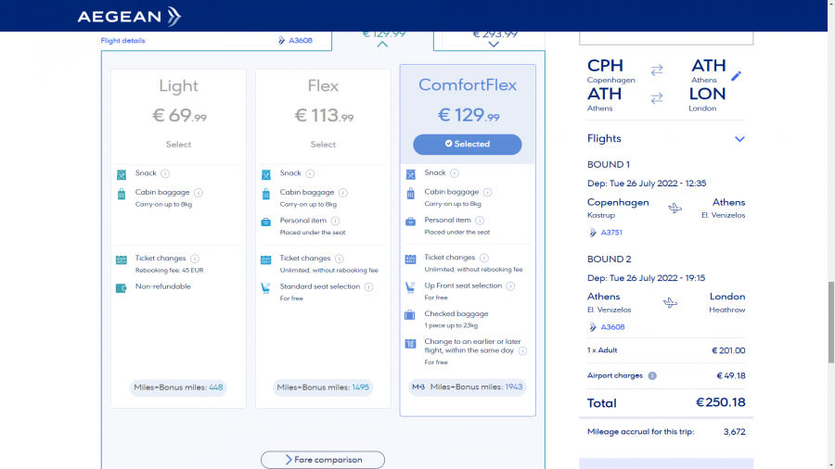Click the A3751 flight number link
The width and height of the screenshot is (835, 469).
610,233
